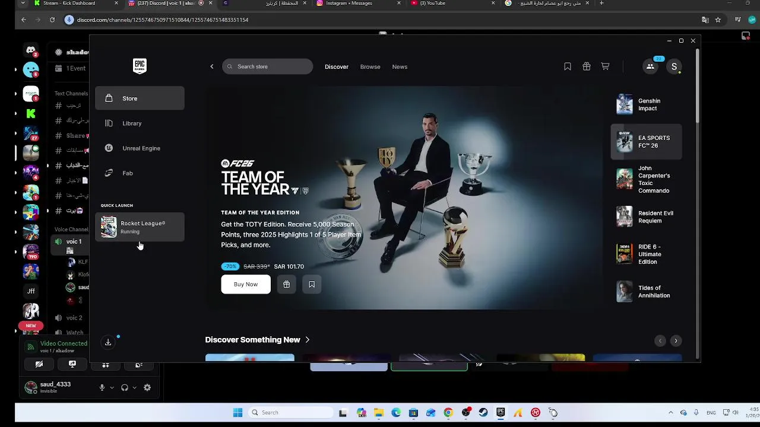Add FC26 to wishlist bookmark button

pyautogui.click(x=312, y=284)
